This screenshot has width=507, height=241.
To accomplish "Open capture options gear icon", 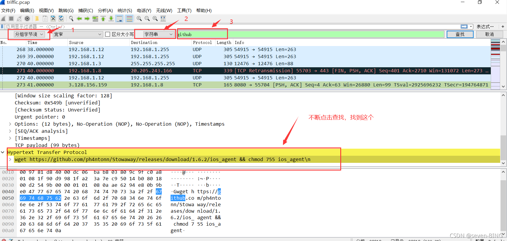I will pos(27,19).
